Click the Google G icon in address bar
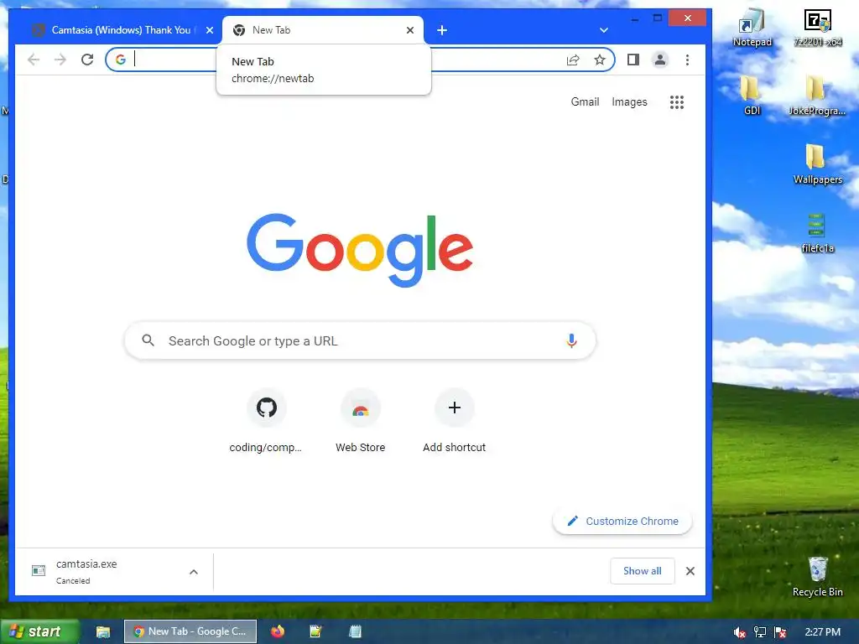The height and width of the screenshot is (644, 859). point(121,60)
